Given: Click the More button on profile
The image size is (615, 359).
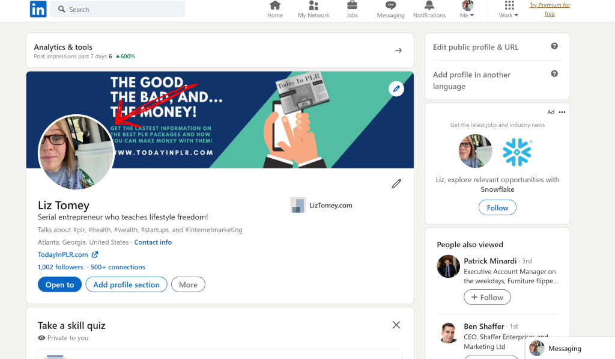Looking at the screenshot, I should point(188,284).
